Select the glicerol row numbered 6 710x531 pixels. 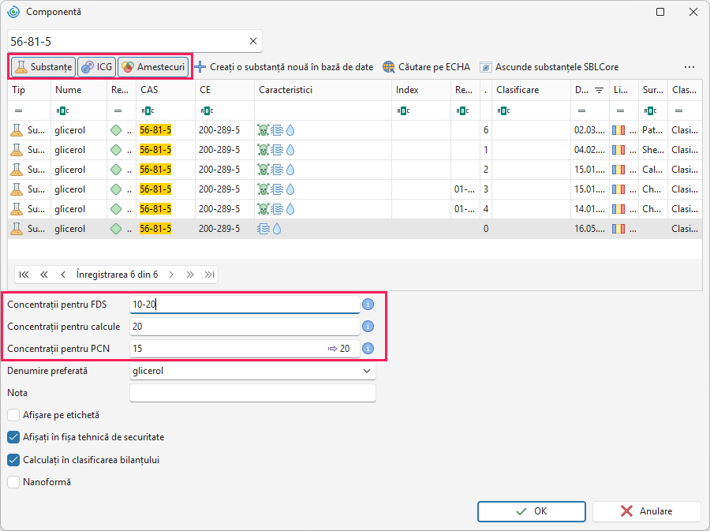(355, 130)
